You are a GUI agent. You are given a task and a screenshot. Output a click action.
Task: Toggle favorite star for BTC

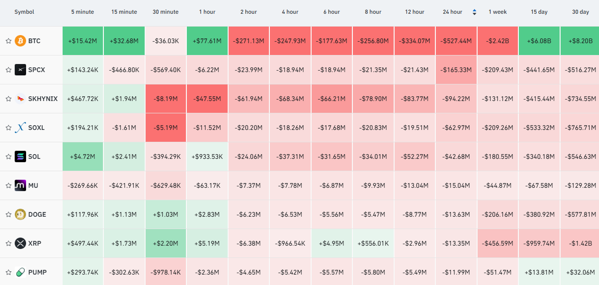[x=8, y=41]
